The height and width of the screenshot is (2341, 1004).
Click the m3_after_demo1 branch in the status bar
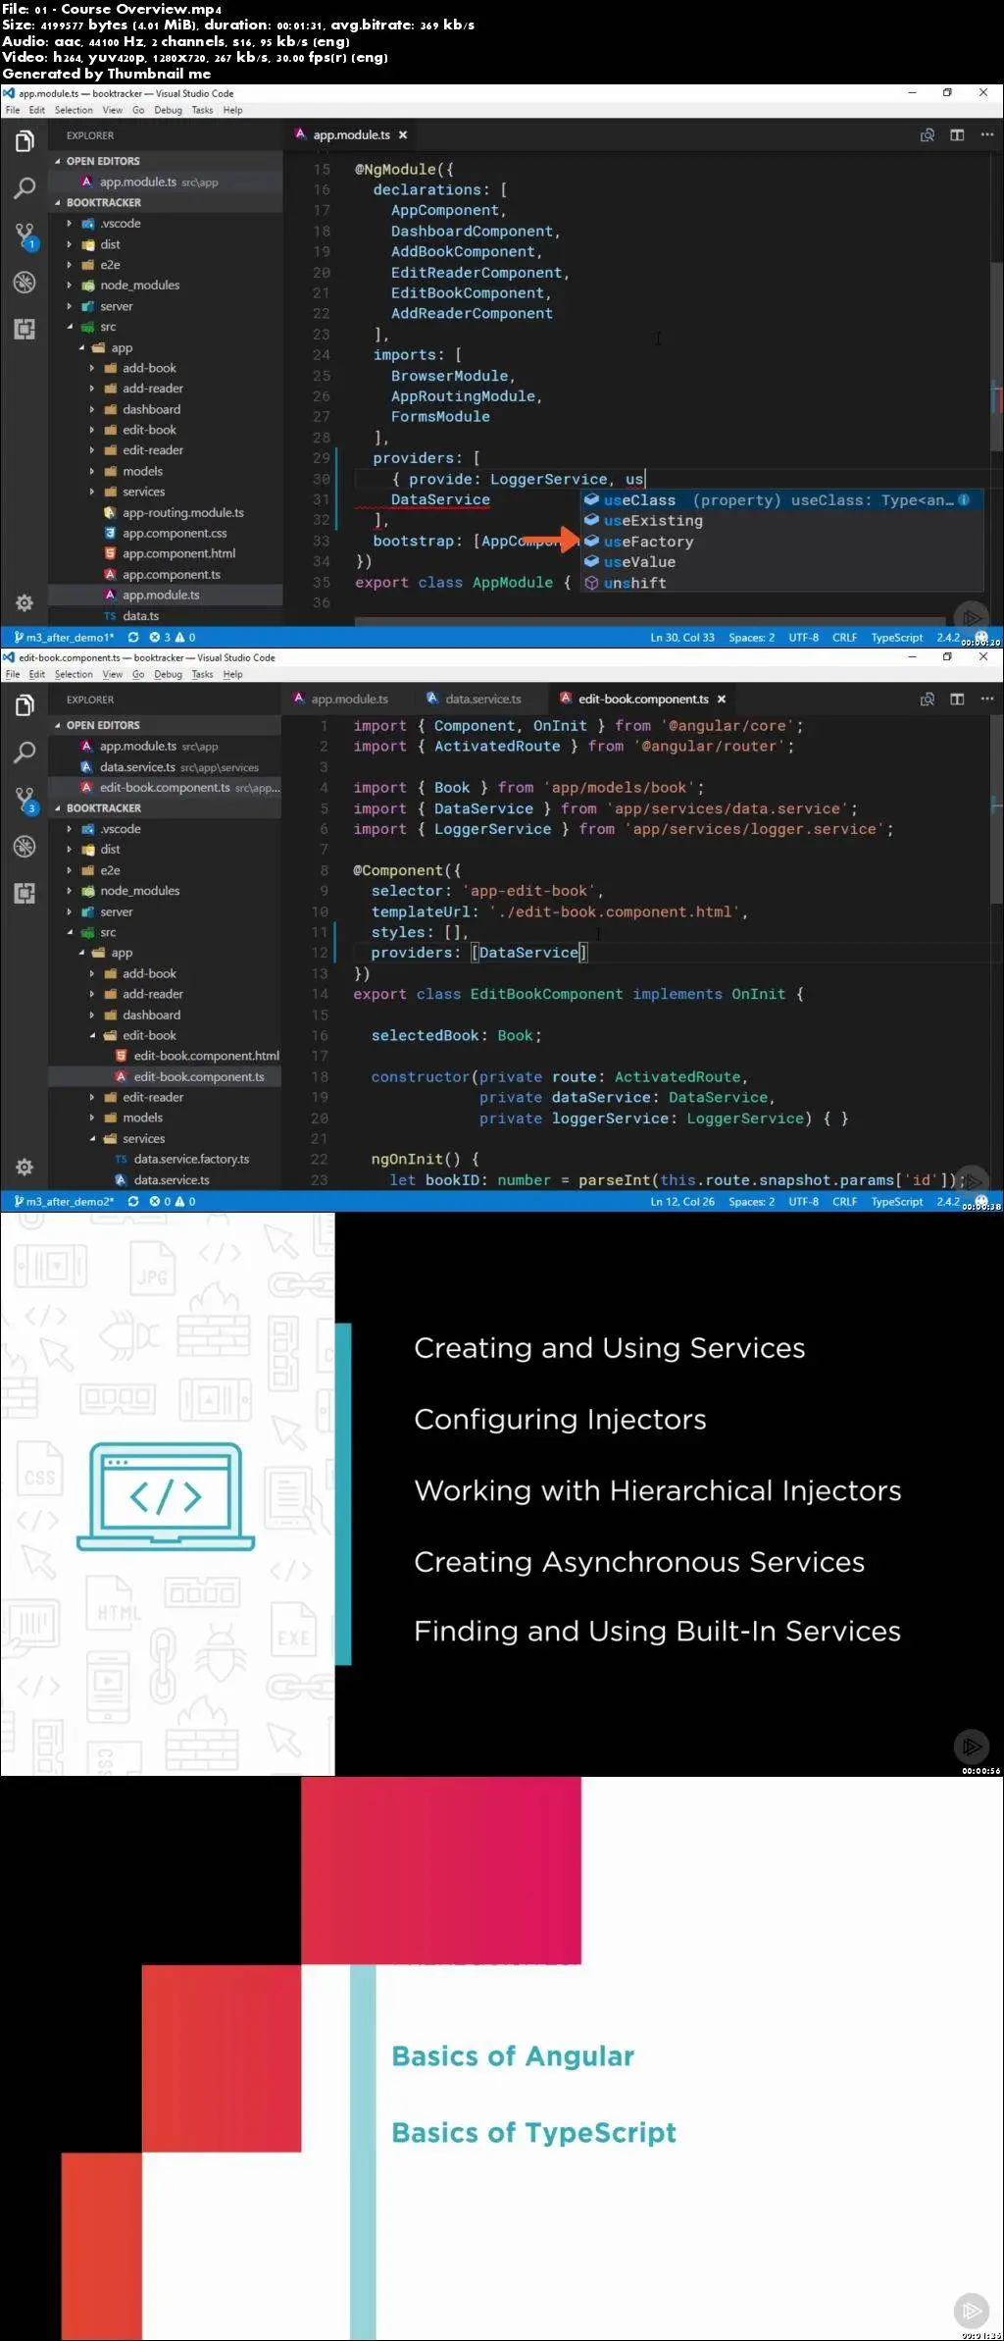point(64,638)
